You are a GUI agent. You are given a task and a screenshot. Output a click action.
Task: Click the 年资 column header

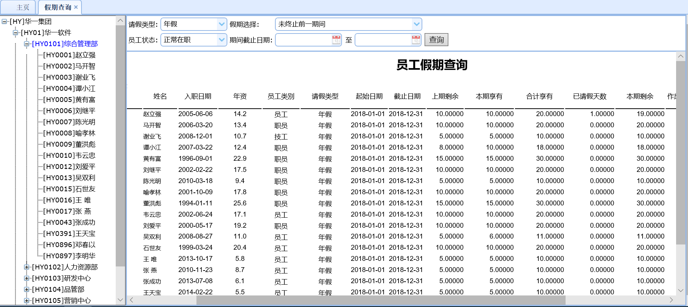(240, 96)
